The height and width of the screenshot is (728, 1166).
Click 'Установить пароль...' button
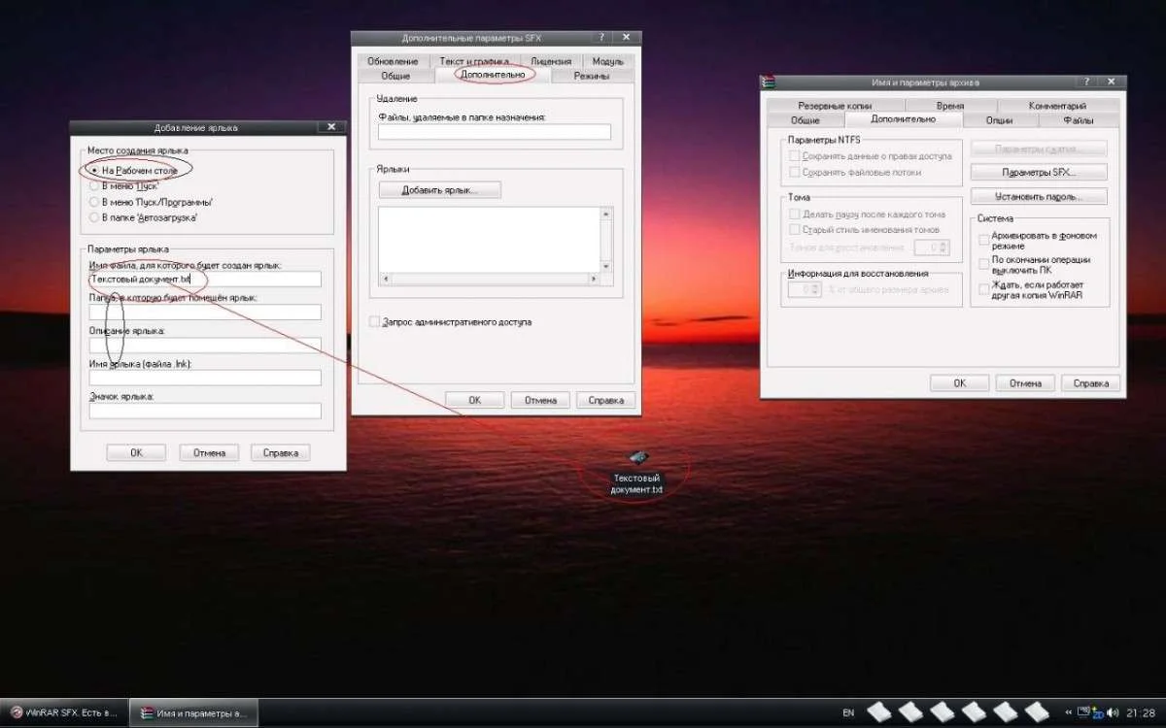click(x=1039, y=196)
